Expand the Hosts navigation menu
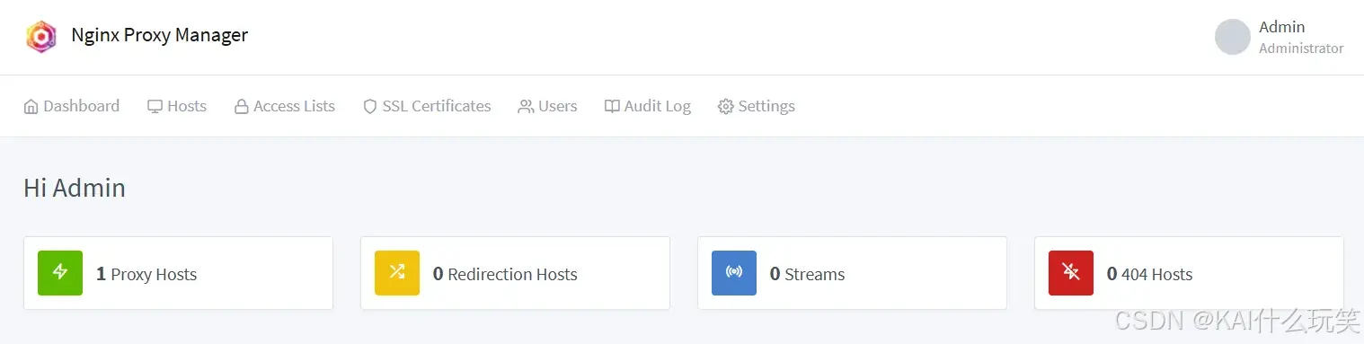The width and height of the screenshot is (1364, 344). (x=177, y=106)
